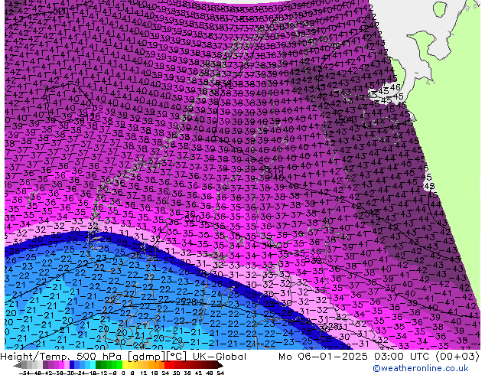
Task: Click the bright red segment of the color scale
Action: [x=167, y=365]
